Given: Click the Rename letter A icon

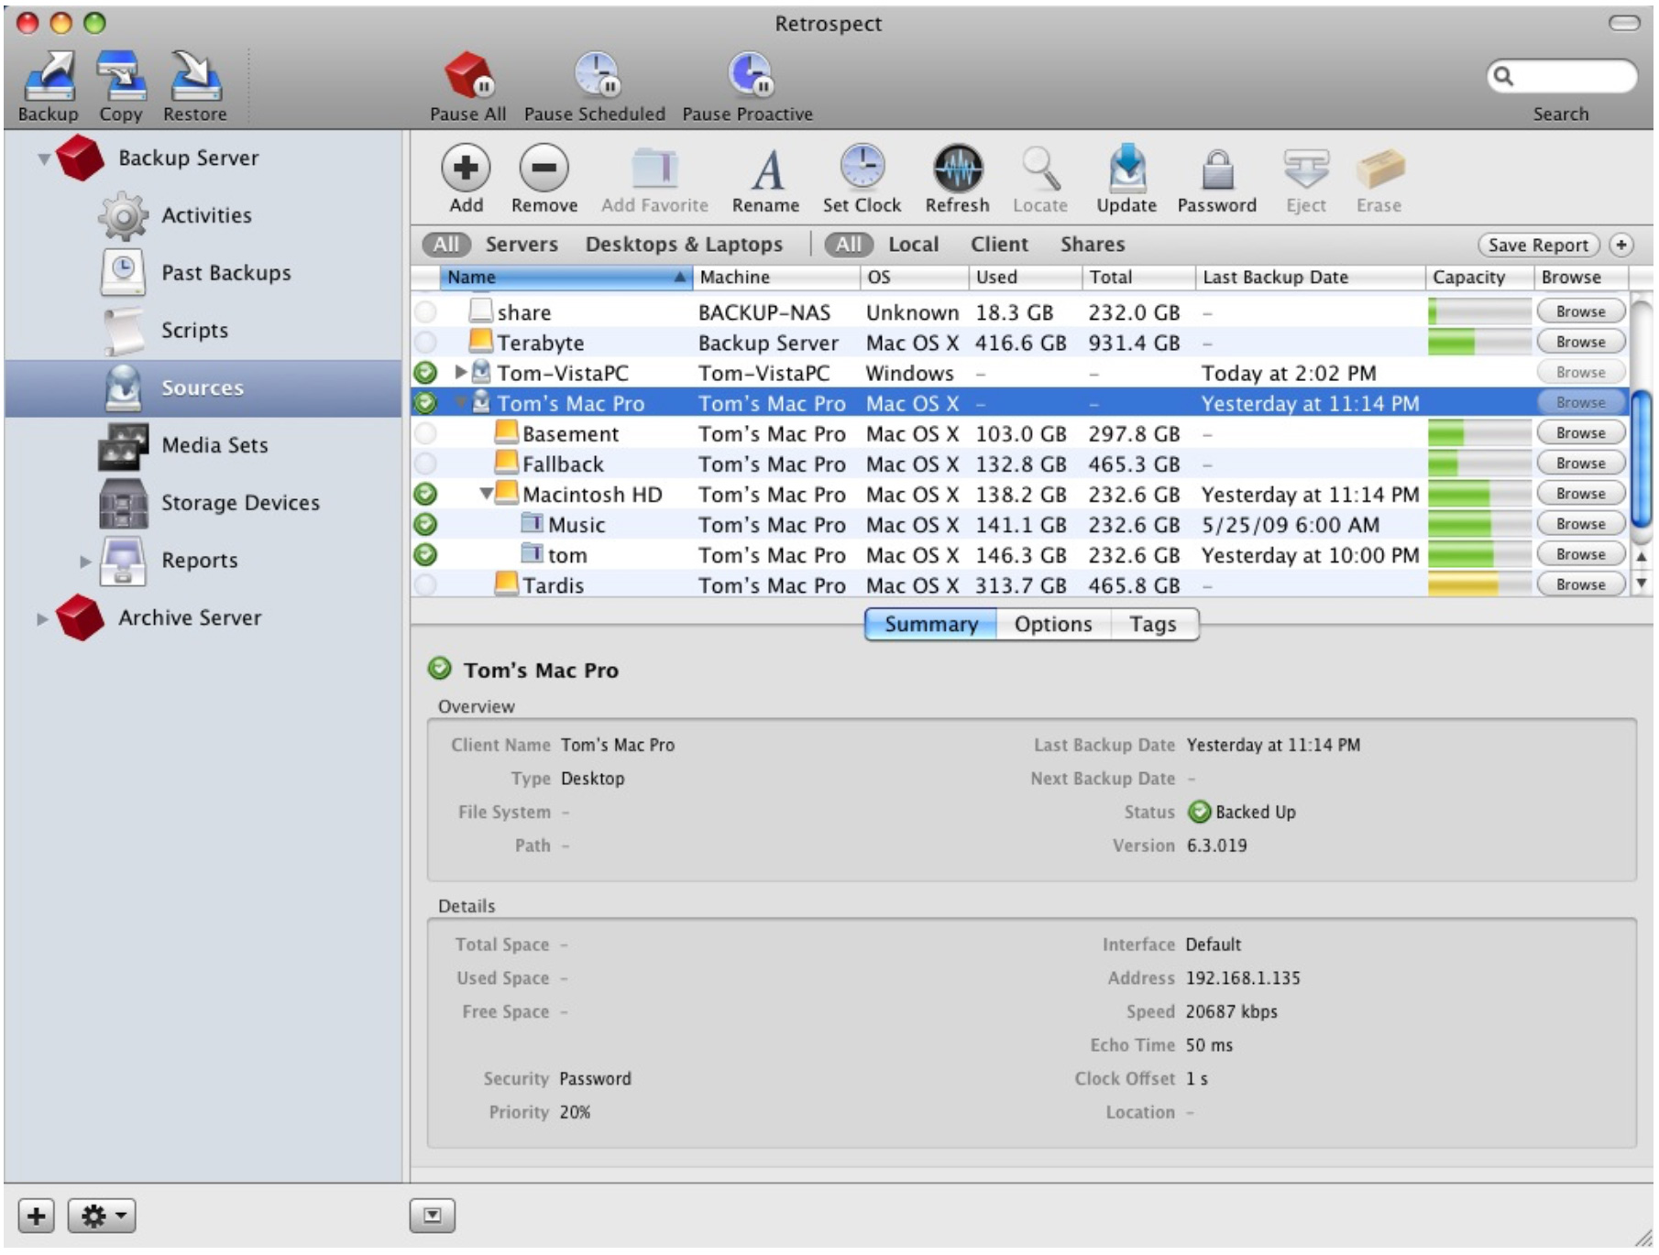Looking at the screenshot, I should click(x=766, y=170).
